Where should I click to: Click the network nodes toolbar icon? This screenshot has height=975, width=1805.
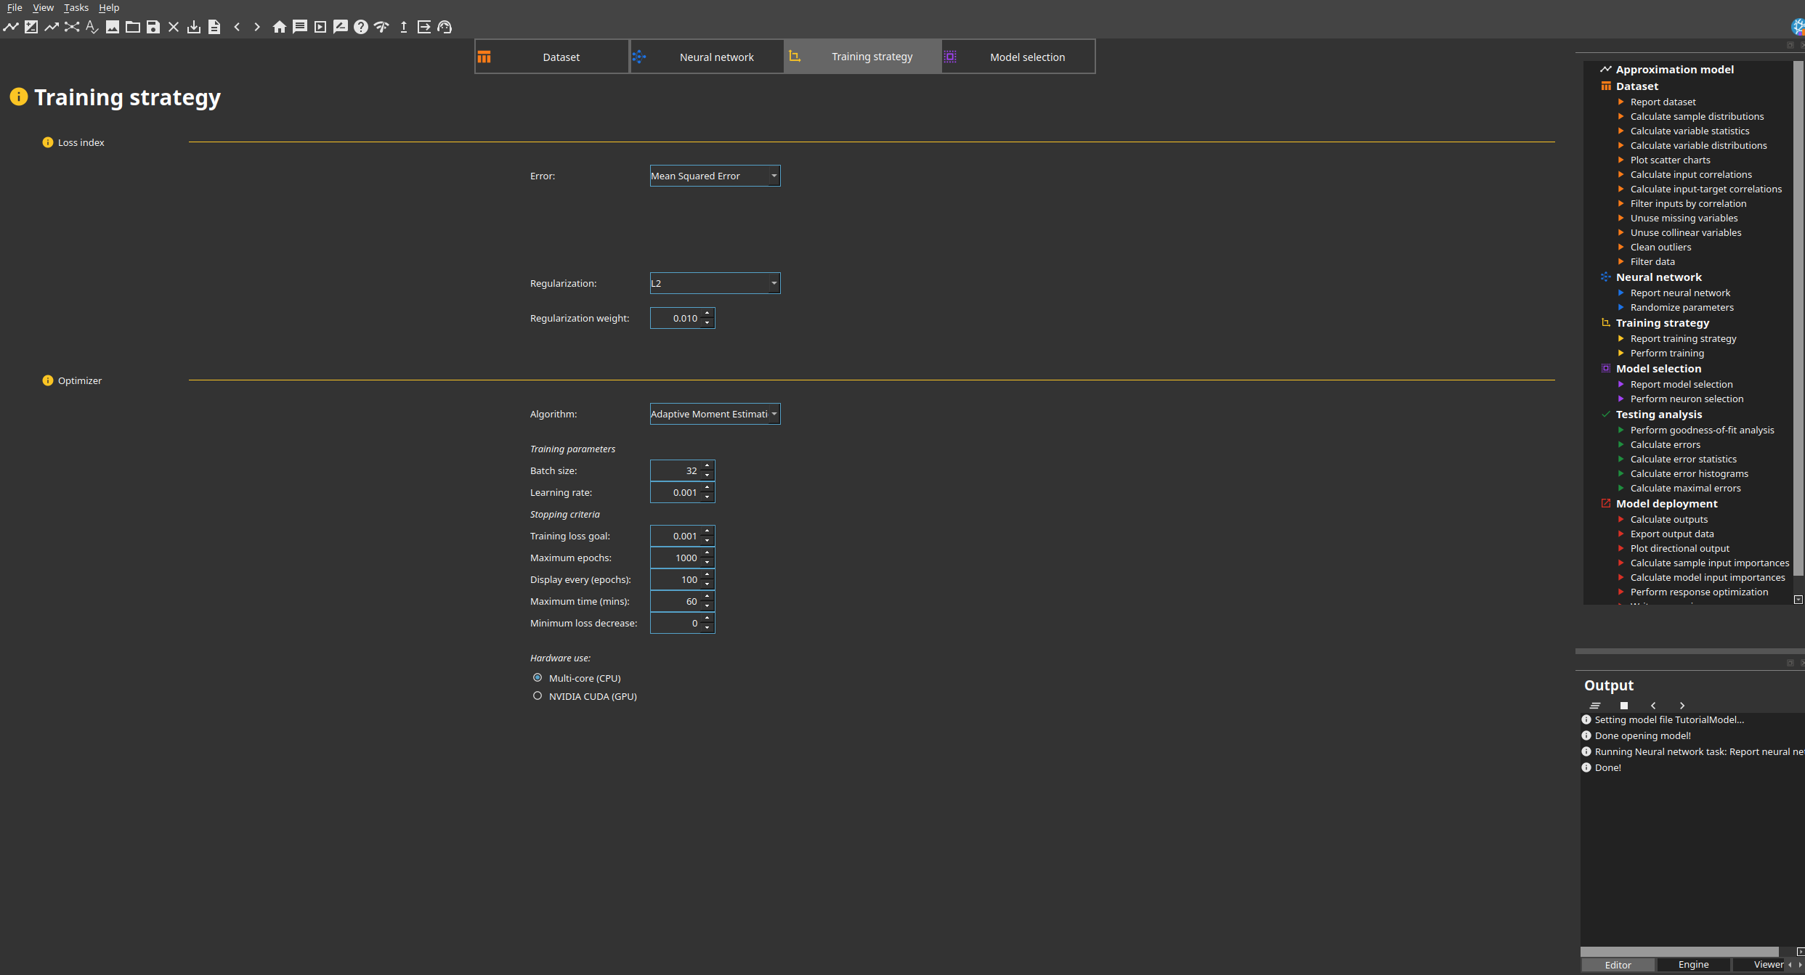point(72,27)
